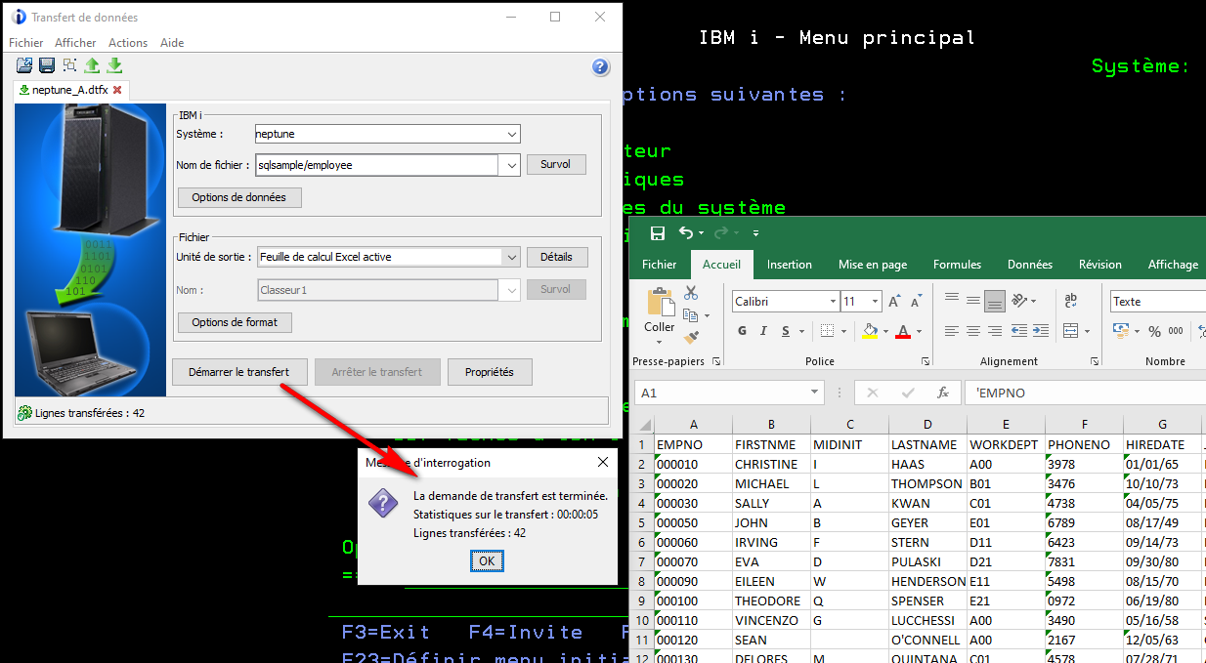1206x663 pixels.
Task: Expand the Système combo box with neptune
Action: (x=512, y=134)
